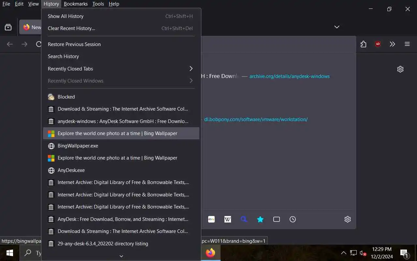Open archive.org/details/anydesk-windows suggestion link
Image resolution: width=417 pixels, height=261 pixels.
[x=290, y=76]
